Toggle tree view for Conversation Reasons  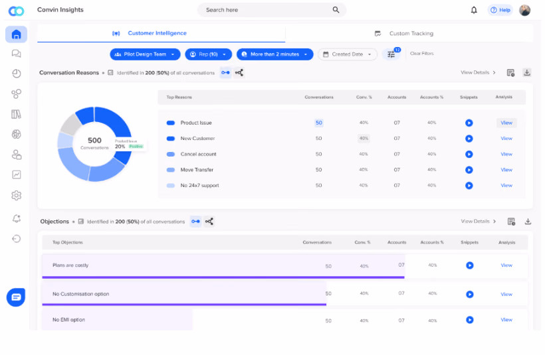coord(239,72)
